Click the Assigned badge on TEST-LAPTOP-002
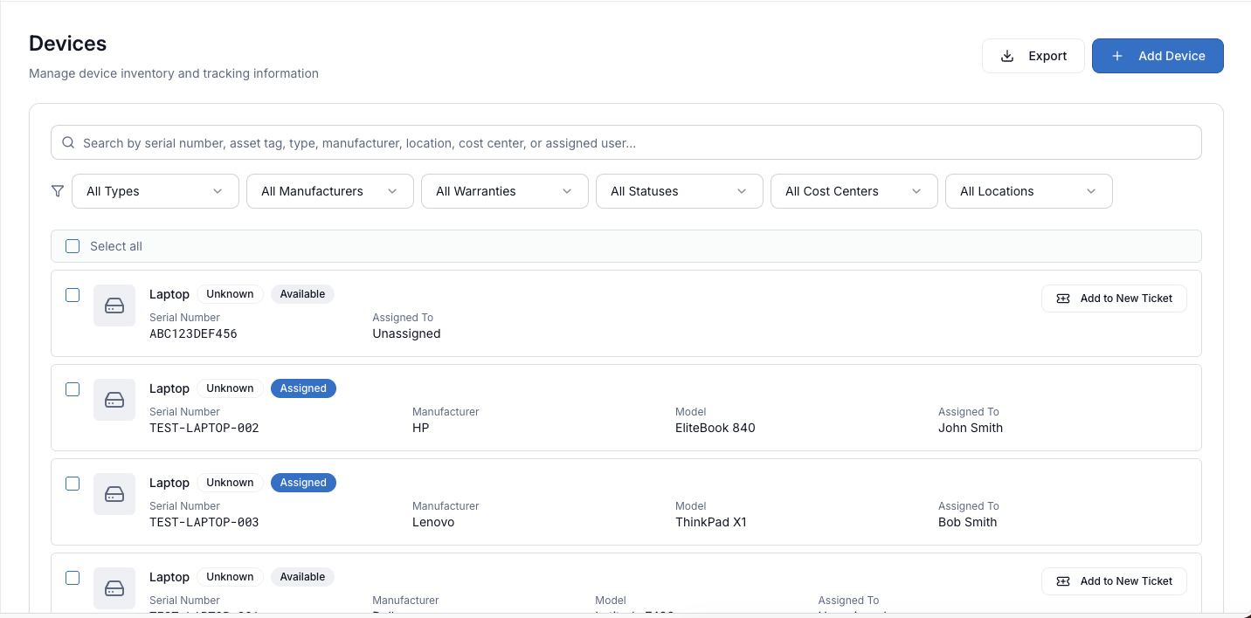Viewport: 1251px width, 618px height. 303,388
